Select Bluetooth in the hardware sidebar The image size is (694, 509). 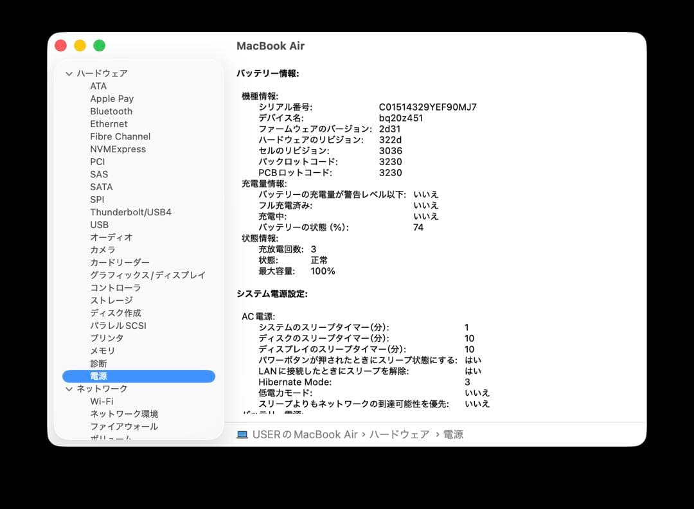pyautogui.click(x=111, y=111)
